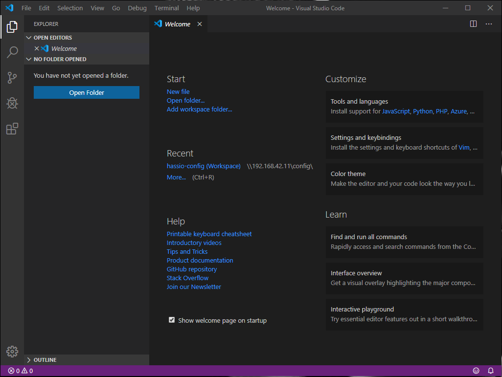The width and height of the screenshot is (502, 377).
Task: Open the Extensions view icon
Action: [x=12, y=129]
